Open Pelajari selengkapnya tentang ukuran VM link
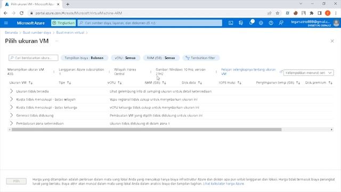The width and height of the screenshot is (341, 192). [248, 71]
